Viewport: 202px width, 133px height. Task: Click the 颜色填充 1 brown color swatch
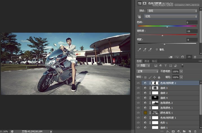pyautogui.click(x=145, y=113)
